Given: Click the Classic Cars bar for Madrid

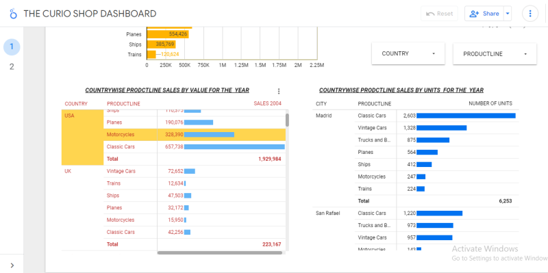Looking at the screenshot, I should (466, 116).
